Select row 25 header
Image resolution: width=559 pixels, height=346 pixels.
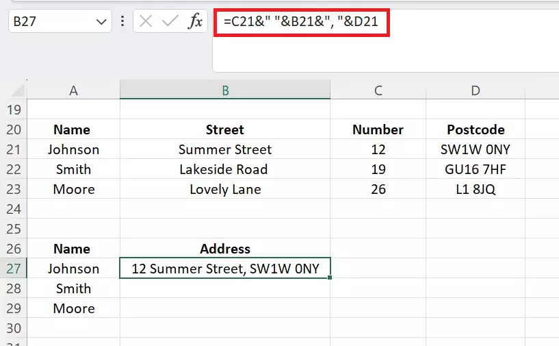click(14, 229)
